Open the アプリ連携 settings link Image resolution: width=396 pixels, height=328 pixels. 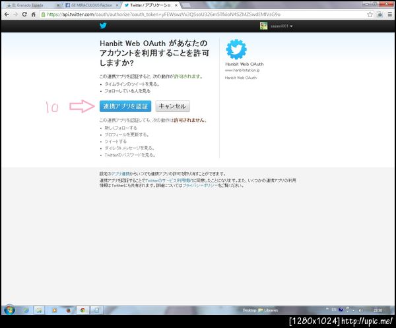tap(120, 174)
